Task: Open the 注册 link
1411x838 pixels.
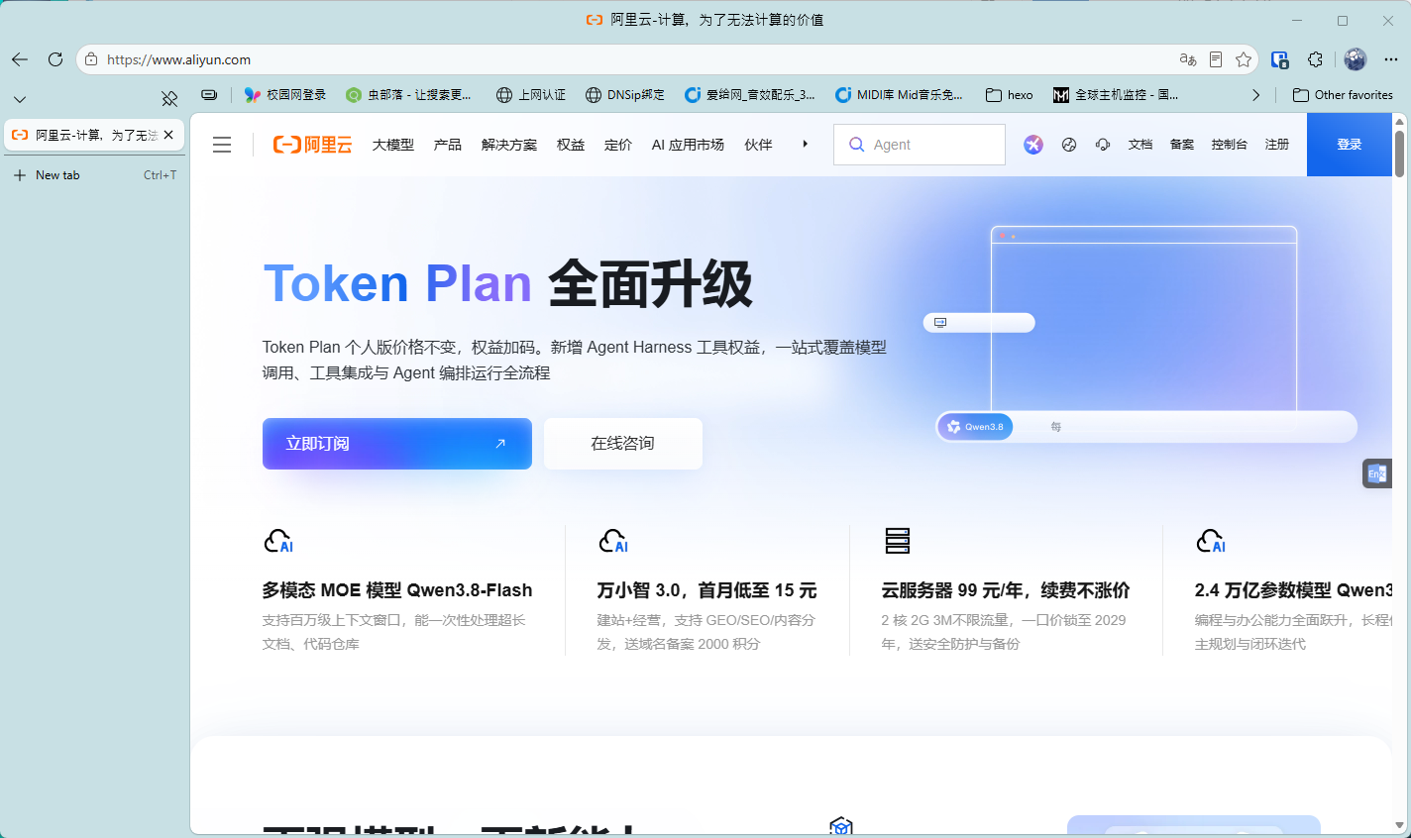Action: coord(1277,145)
